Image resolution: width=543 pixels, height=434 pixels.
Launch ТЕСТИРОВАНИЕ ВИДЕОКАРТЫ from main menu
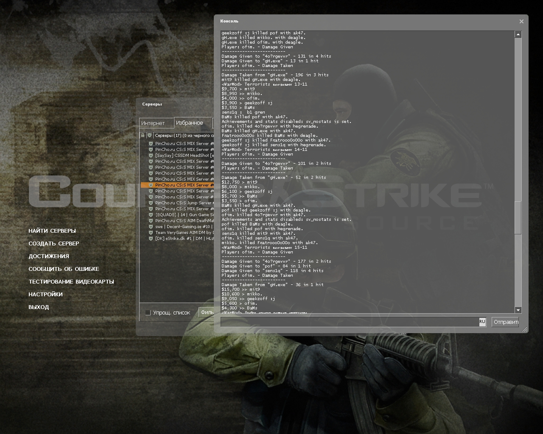[x=71, y=282]
